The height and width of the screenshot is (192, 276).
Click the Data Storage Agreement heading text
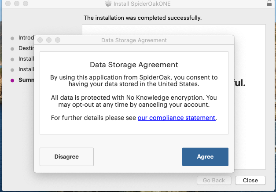click(x=134, y=65)
